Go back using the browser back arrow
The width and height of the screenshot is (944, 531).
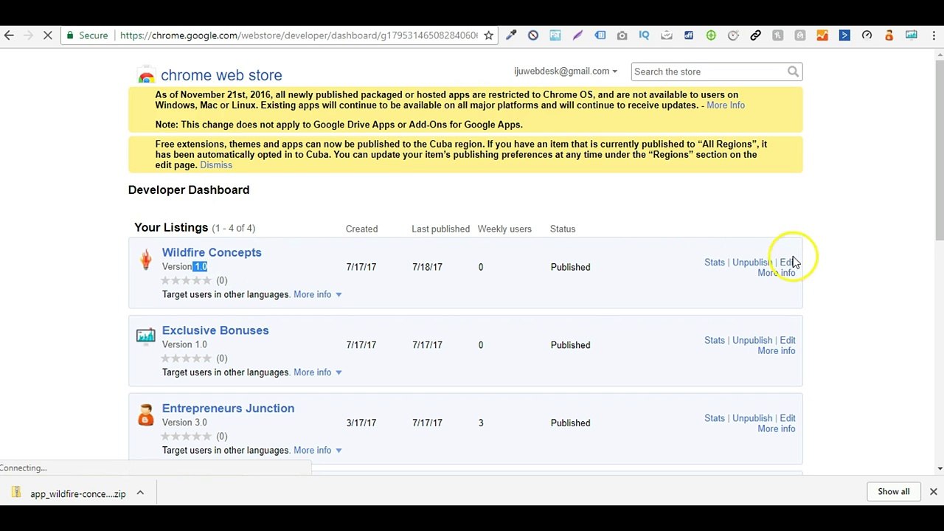[x=9, y=35]
